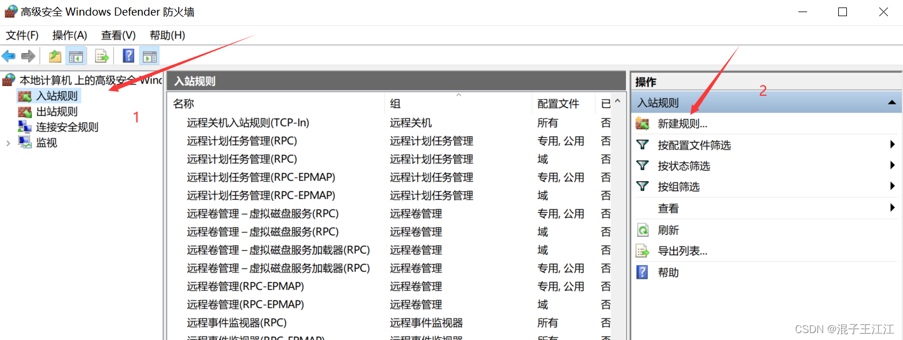Collapse the 入站规则 section in the actions pane
Viewport: 903px width, 340px height.
click(892, 103)
